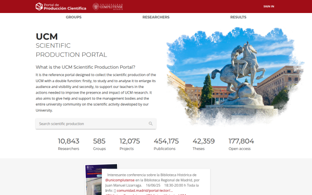
Task: Click the horse statue campus image
Action: (235, 76)
